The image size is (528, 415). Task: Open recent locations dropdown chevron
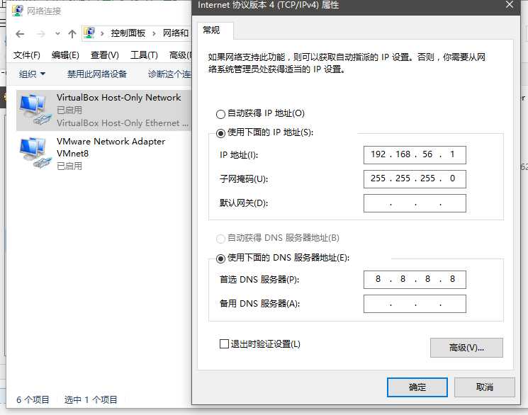coord(57,34)
